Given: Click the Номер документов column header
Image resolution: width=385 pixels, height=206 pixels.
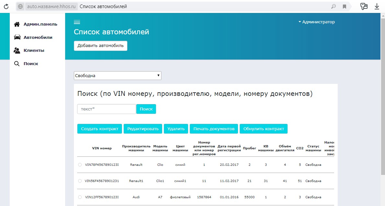Looking at the screenshot, I should click(204, 148).
